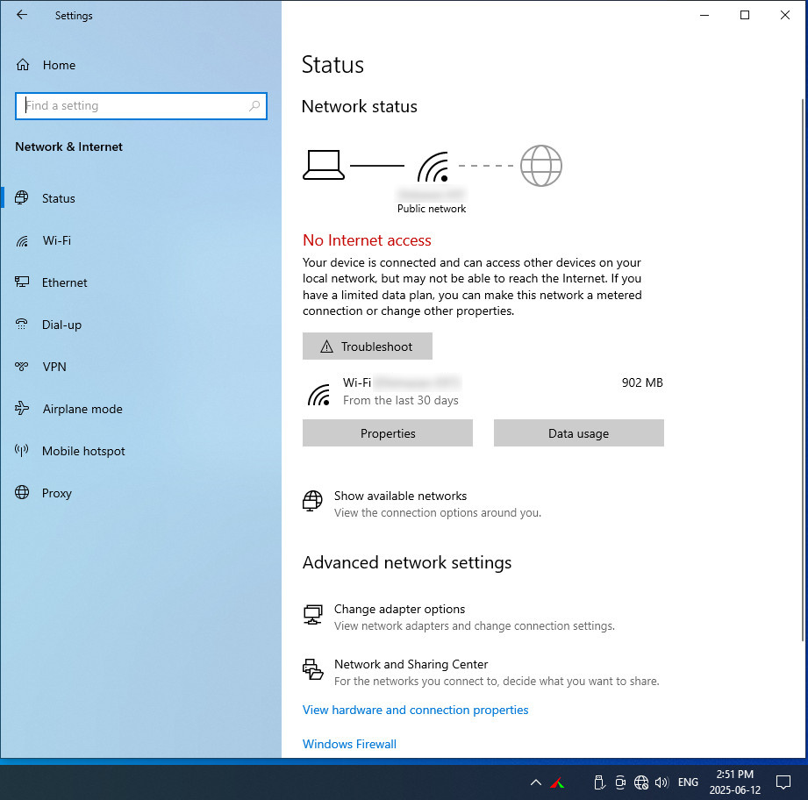Open View hardware and connection properties link

click(415, 710)
